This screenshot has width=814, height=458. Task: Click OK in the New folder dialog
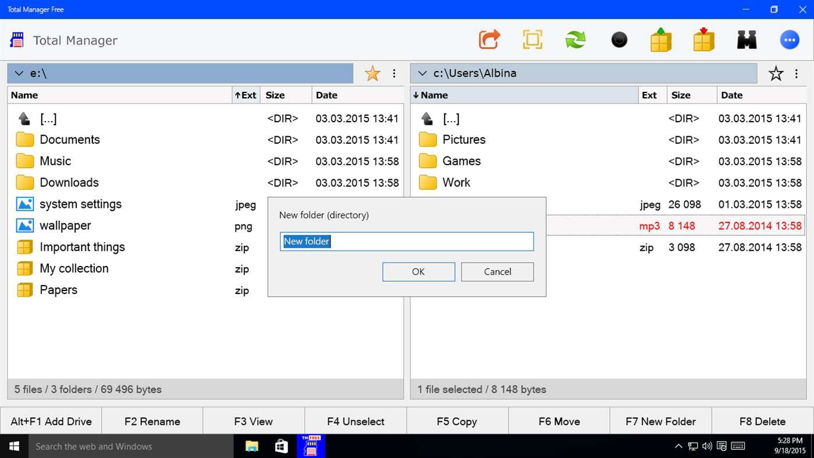[418, 272]
